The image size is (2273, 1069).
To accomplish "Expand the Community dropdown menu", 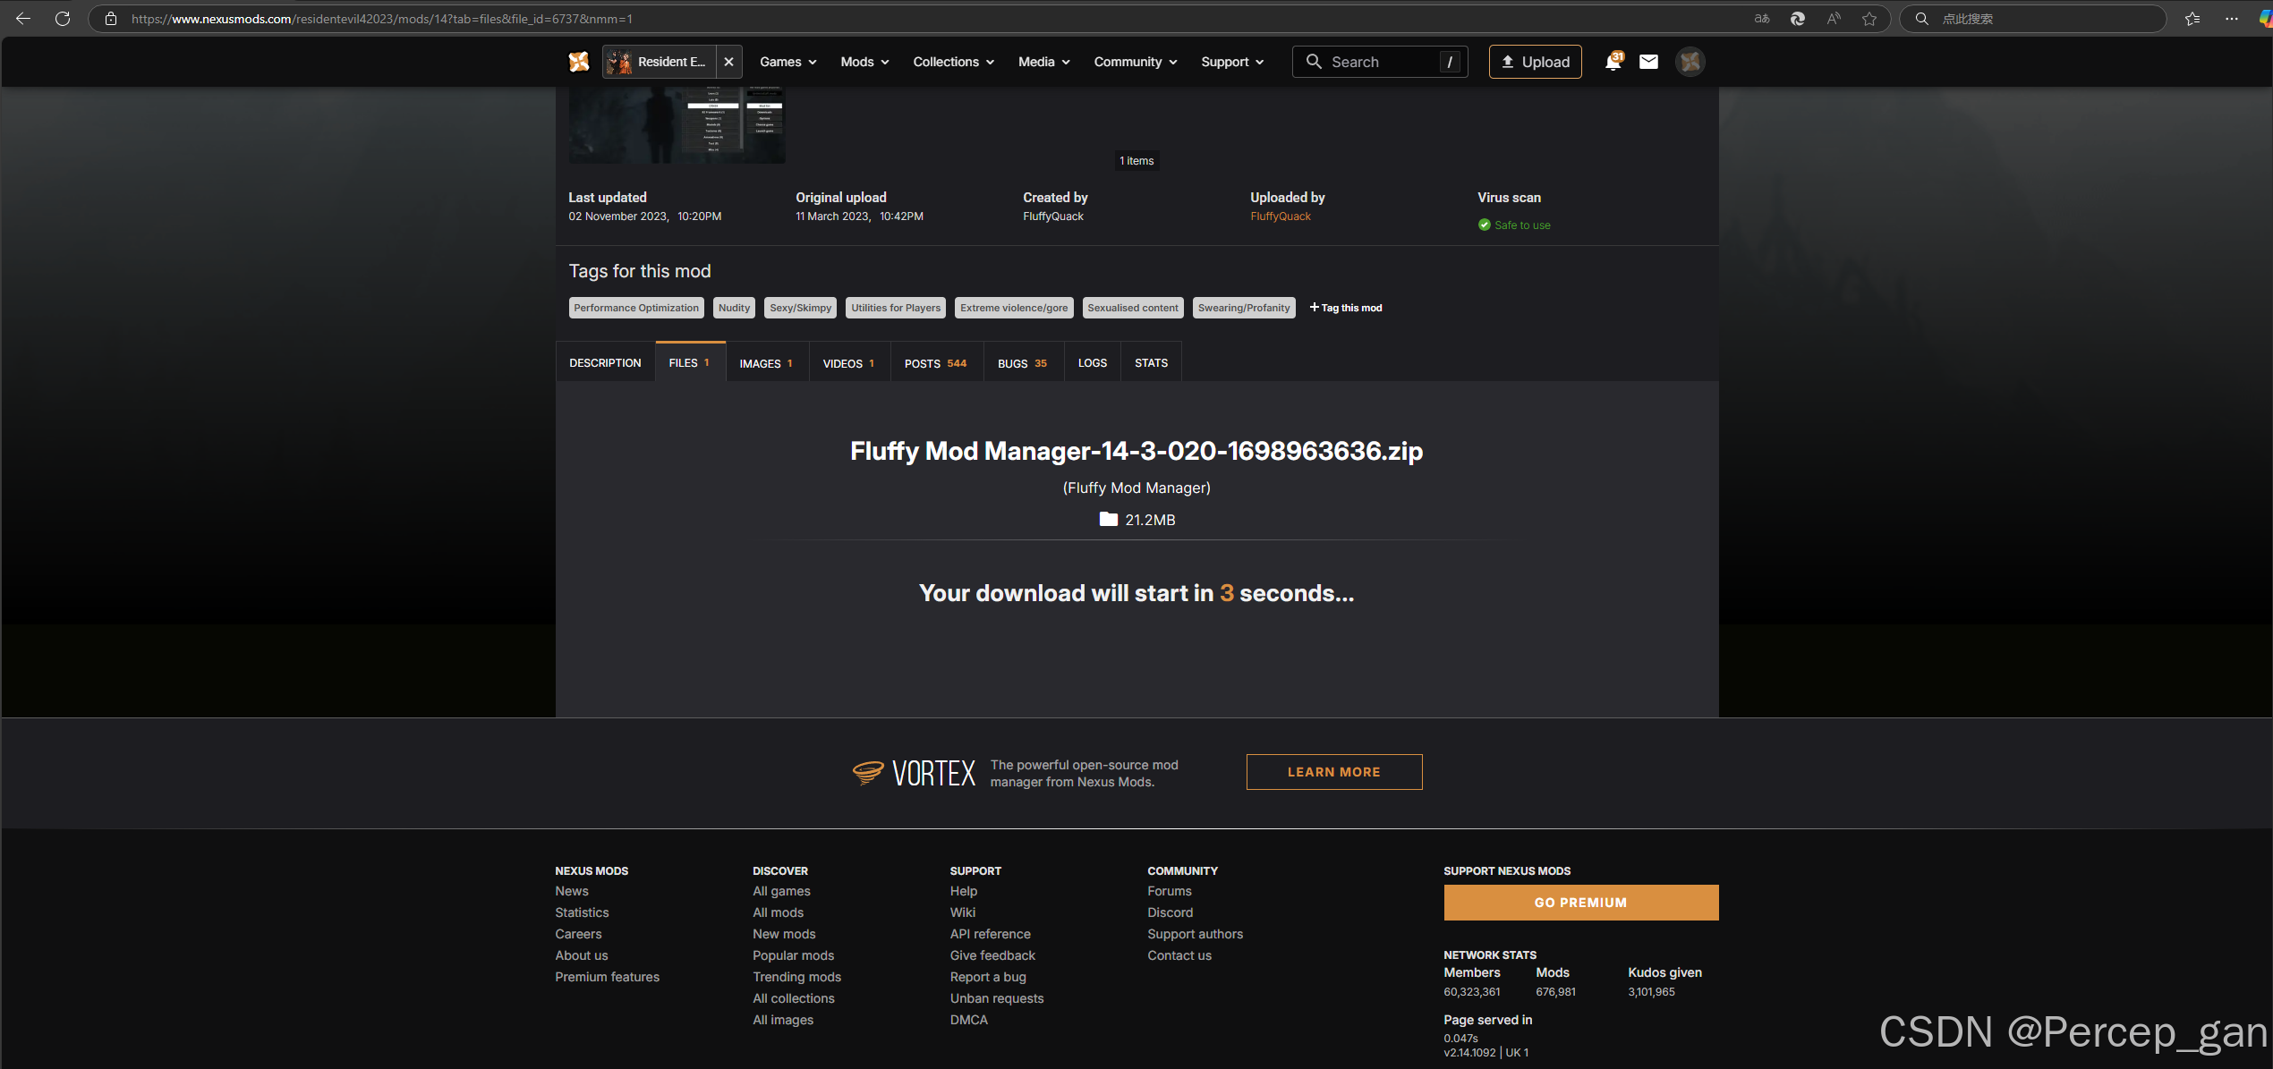I will click(x=1135, y=62).
